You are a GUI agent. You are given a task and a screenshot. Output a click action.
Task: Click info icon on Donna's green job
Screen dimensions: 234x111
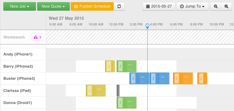[x=120, y=103]
